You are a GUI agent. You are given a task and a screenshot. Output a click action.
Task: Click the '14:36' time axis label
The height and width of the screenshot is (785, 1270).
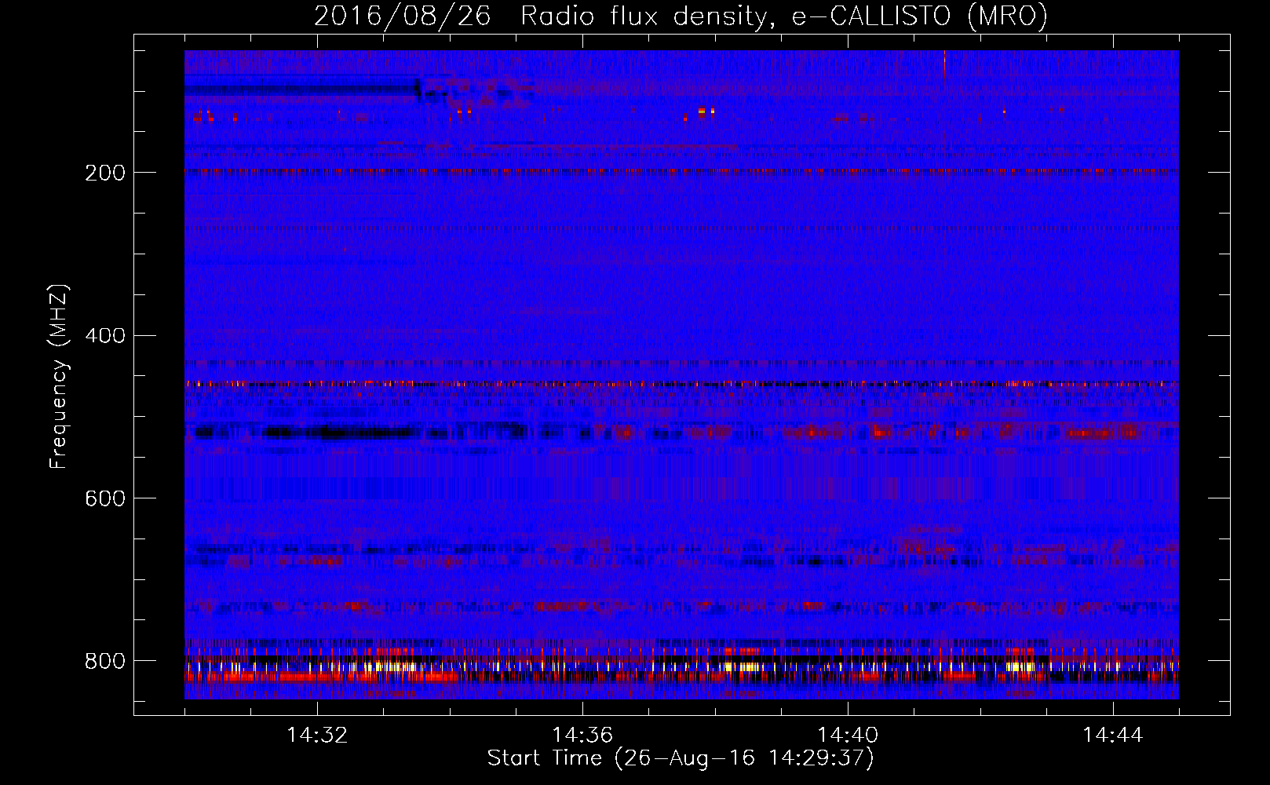point(582,736)
